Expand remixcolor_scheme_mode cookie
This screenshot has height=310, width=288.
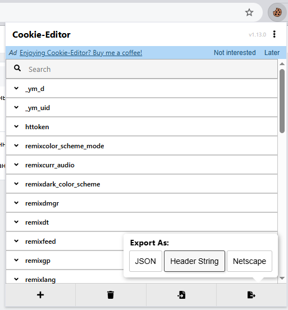coord(141,145)
